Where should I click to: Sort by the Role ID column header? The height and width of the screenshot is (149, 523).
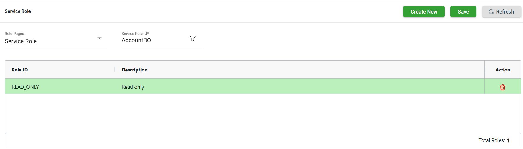coord(20,70)
